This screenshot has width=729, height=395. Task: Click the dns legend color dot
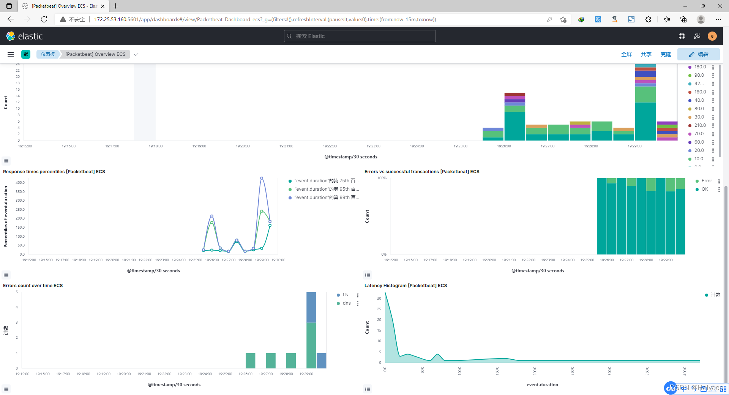click(x=338, y=303)
